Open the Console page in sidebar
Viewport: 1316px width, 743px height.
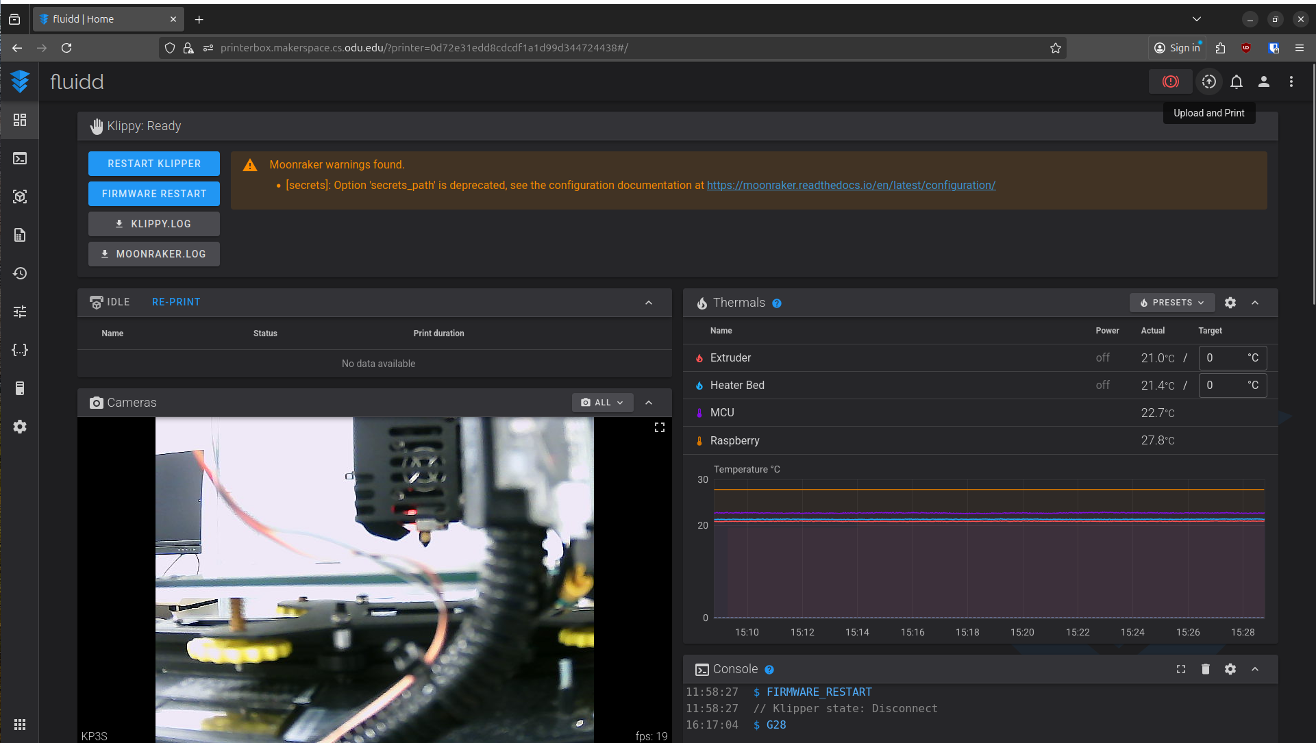point(20,158)
